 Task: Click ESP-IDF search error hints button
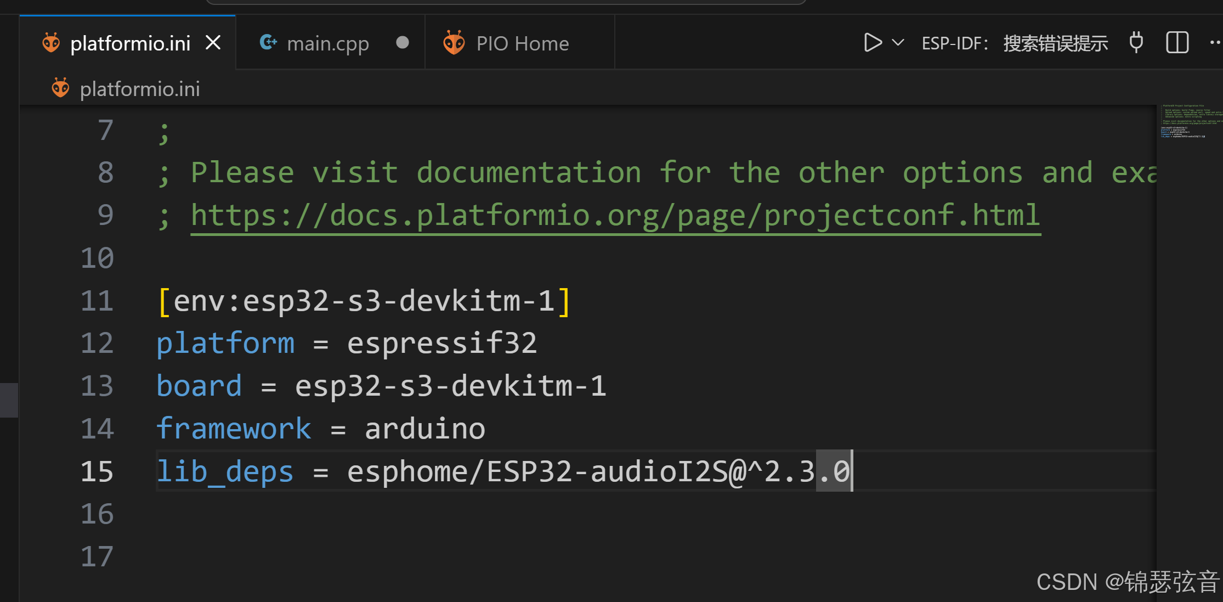click(x=1014, y=43)
